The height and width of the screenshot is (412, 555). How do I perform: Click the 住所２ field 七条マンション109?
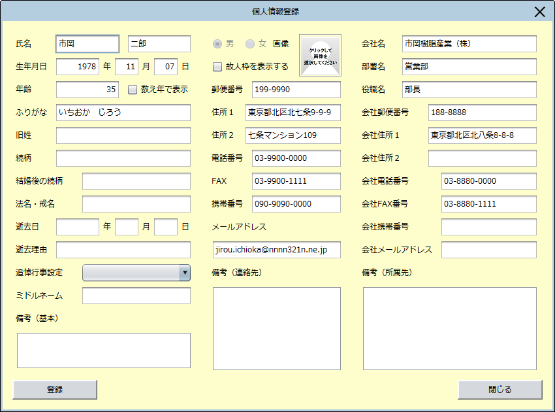tap(293, 135)
